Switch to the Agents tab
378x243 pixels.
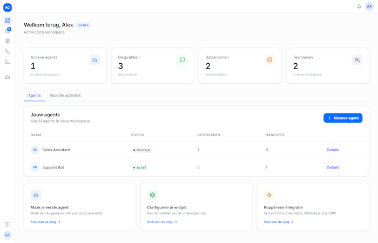(34, 96)
